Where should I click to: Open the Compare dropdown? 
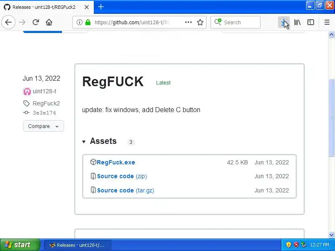44,126
